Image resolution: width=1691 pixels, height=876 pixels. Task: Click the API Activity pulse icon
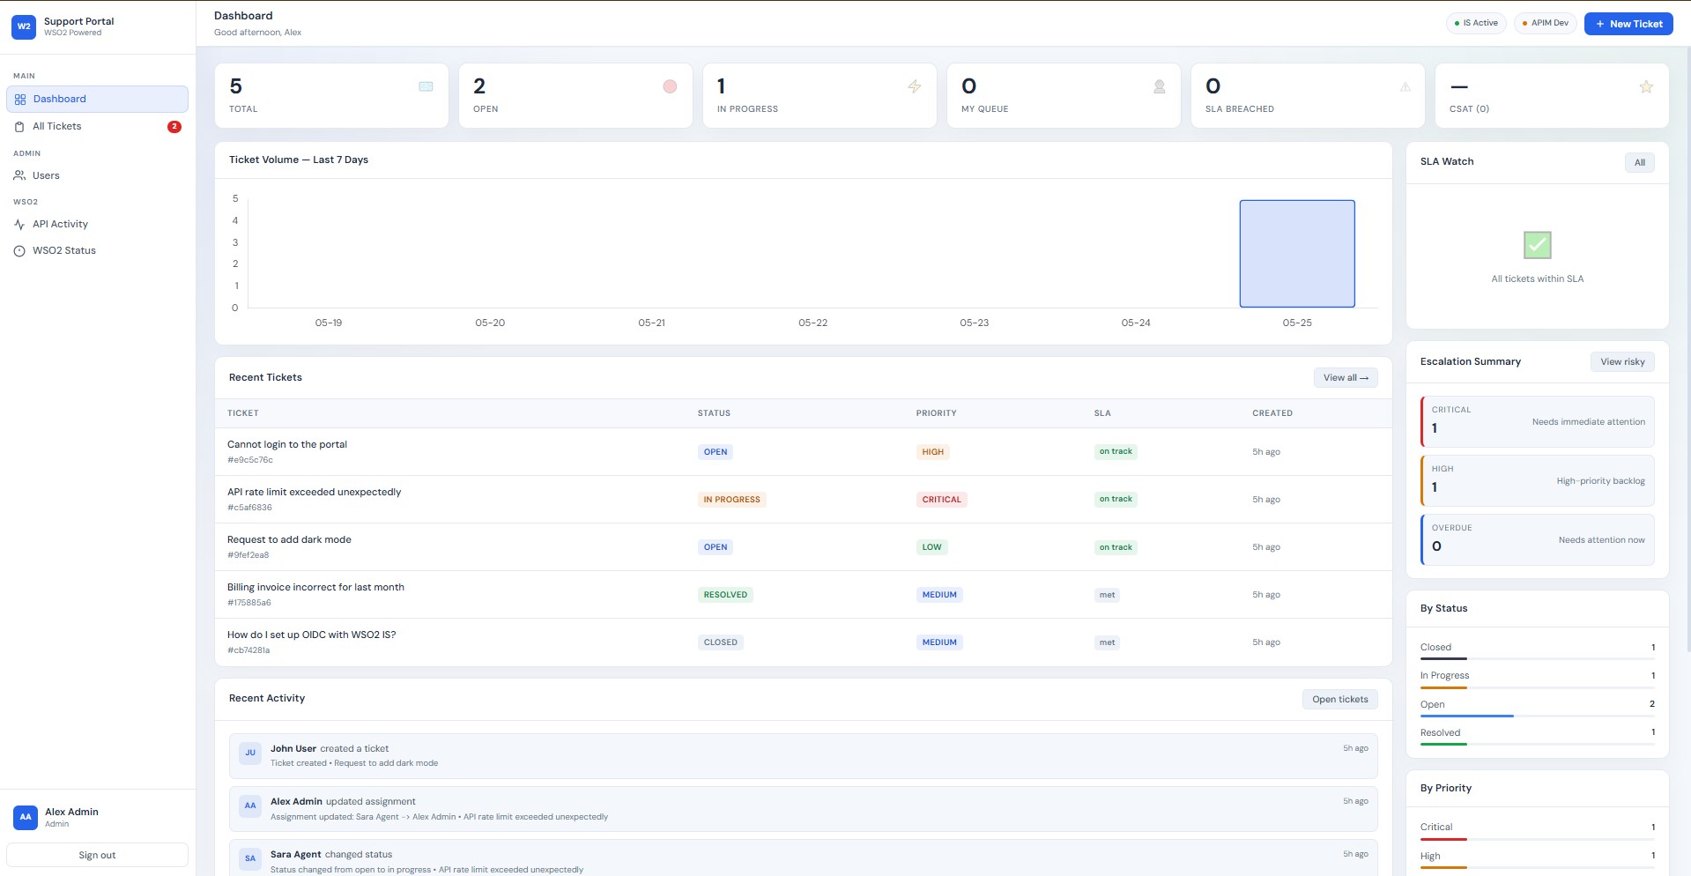pyautogui.click(x=19, y=225)
